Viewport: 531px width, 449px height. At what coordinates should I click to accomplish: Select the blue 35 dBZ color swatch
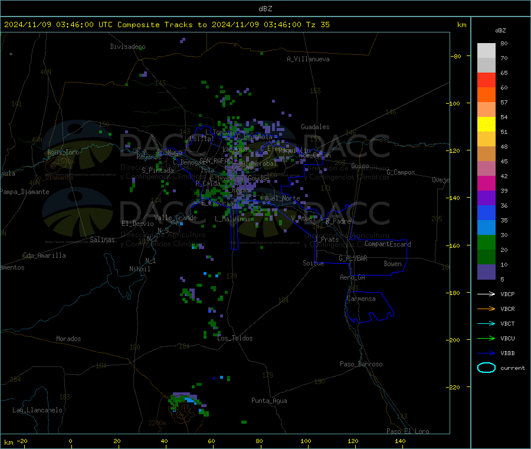tap(486, 212)
